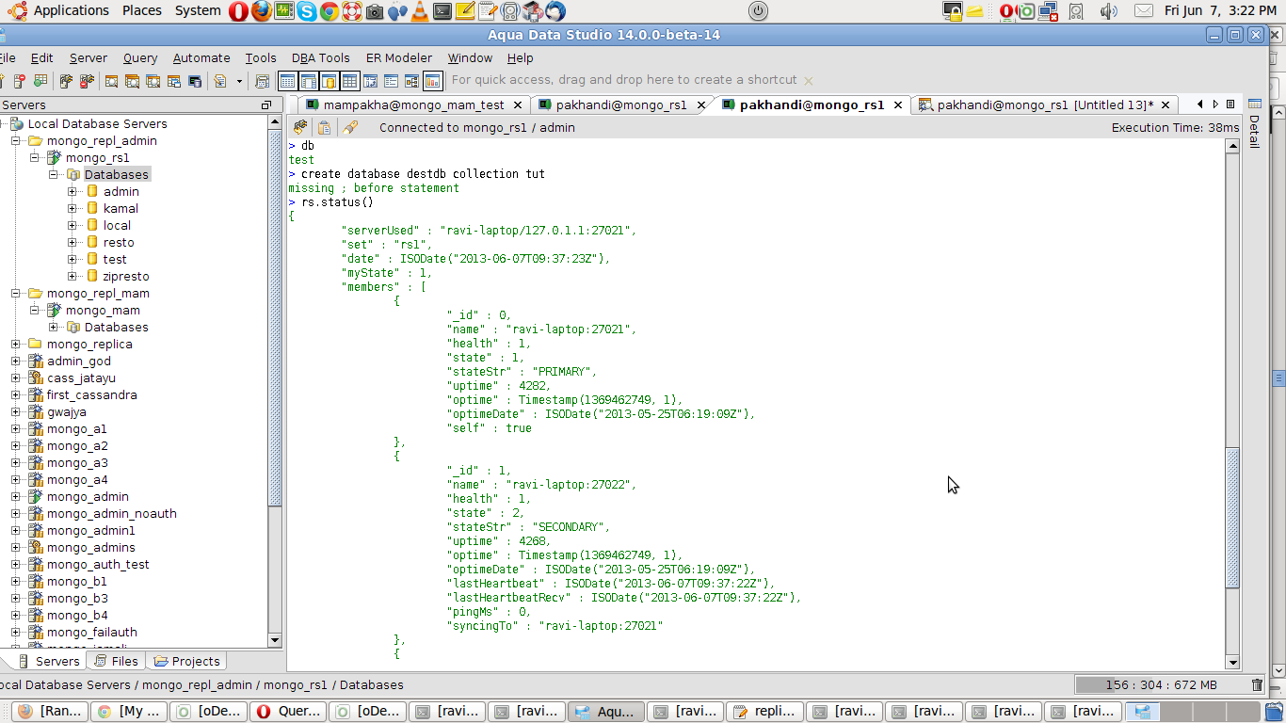Image resolution: width=1286 pixels, height=723 pixels.
Task: Open the Query menu
Action: point(140,58)
